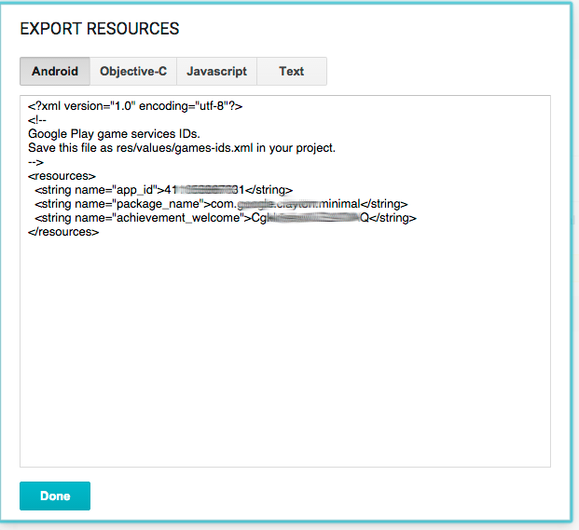Click the closing </resources> tag line

point(63,232)
